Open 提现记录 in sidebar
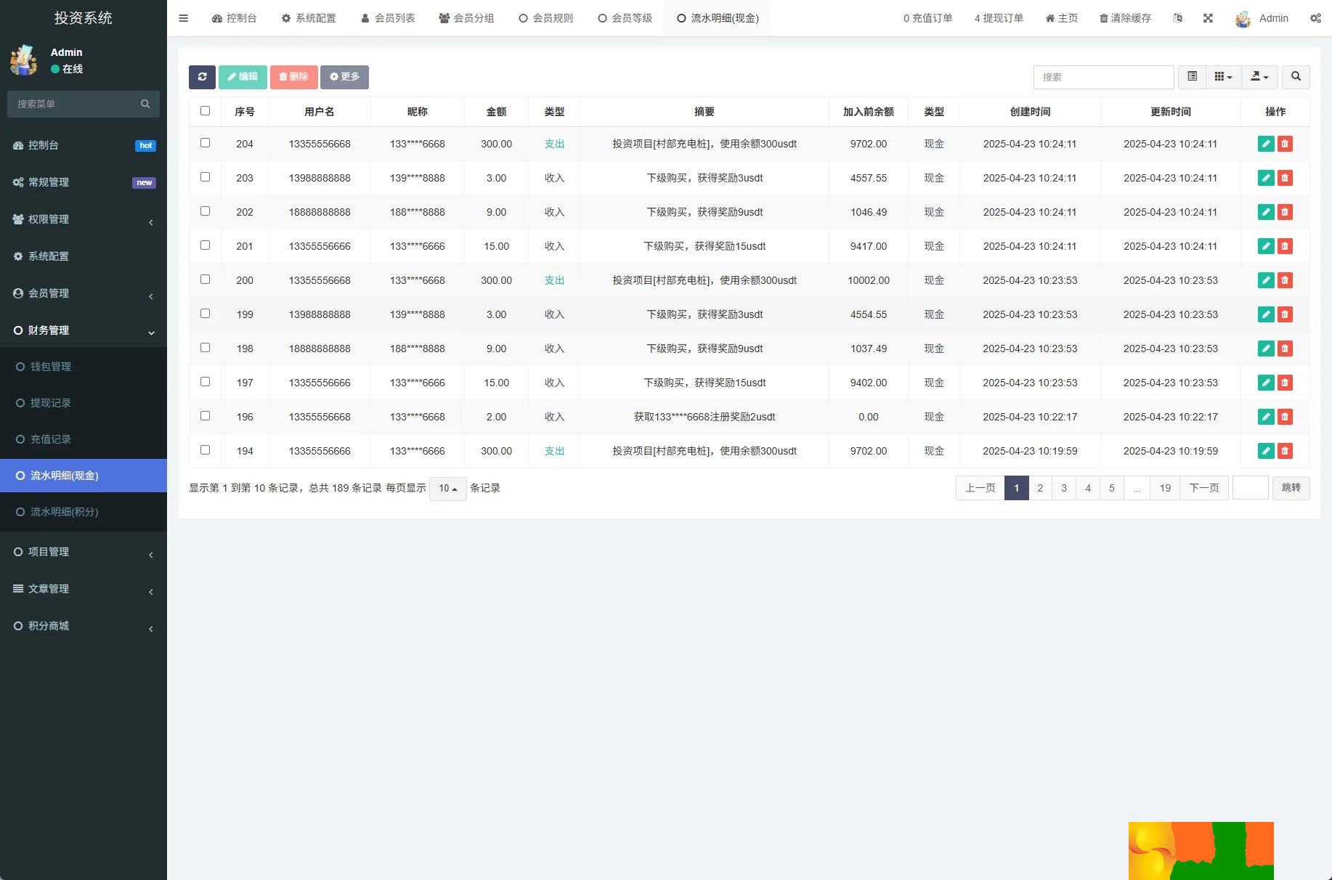1332x880 pixels. point(51,403)
